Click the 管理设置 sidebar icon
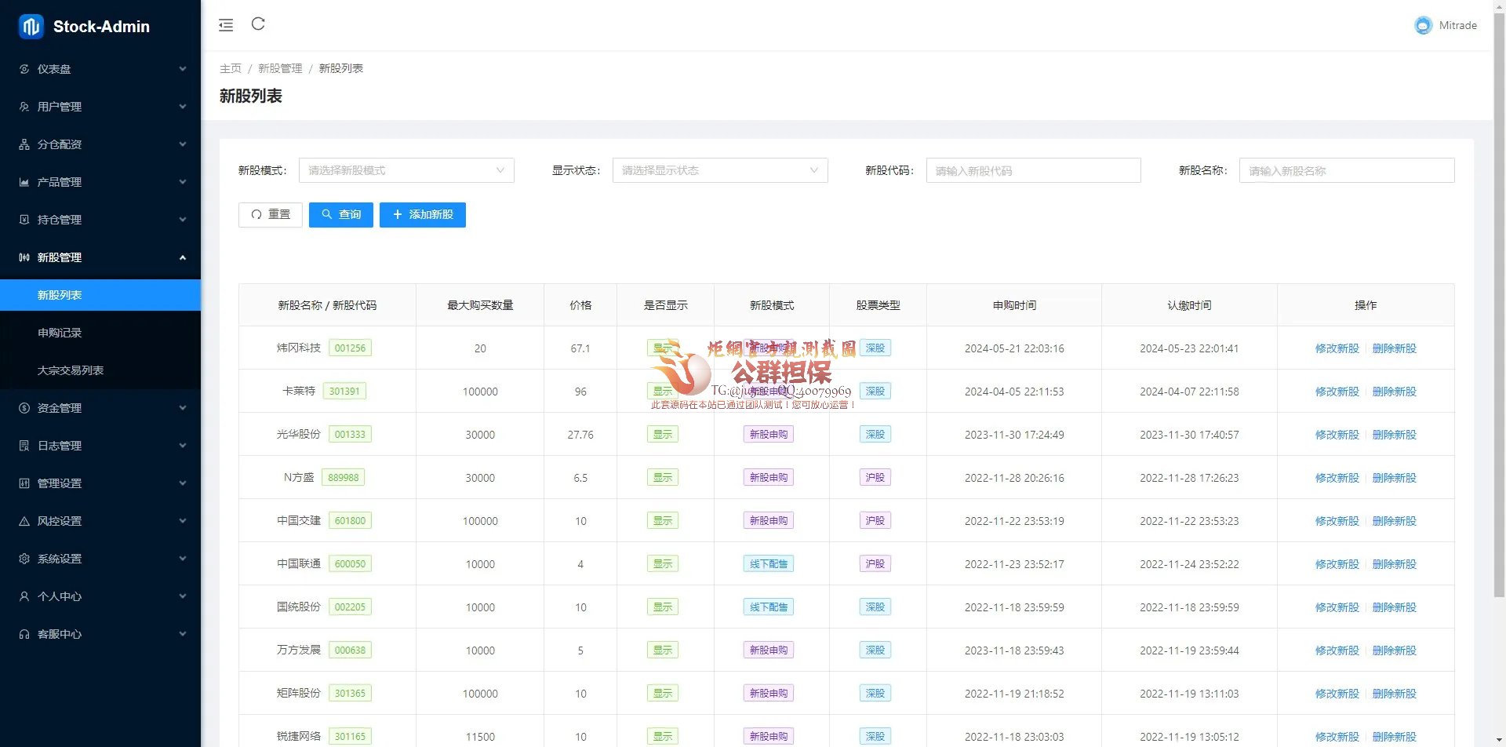The height and width of the screenshot is (747, 1506). 24,483
